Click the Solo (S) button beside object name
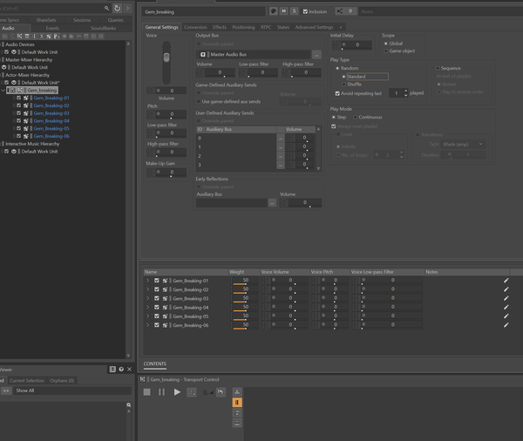The width and height of the screenshot is (523, 441). point(295,11)
